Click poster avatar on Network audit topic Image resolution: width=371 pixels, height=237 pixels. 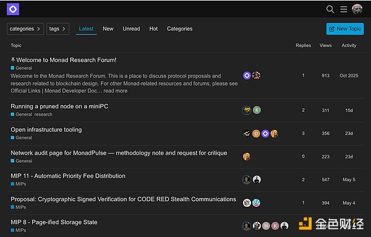click(247, 157)
